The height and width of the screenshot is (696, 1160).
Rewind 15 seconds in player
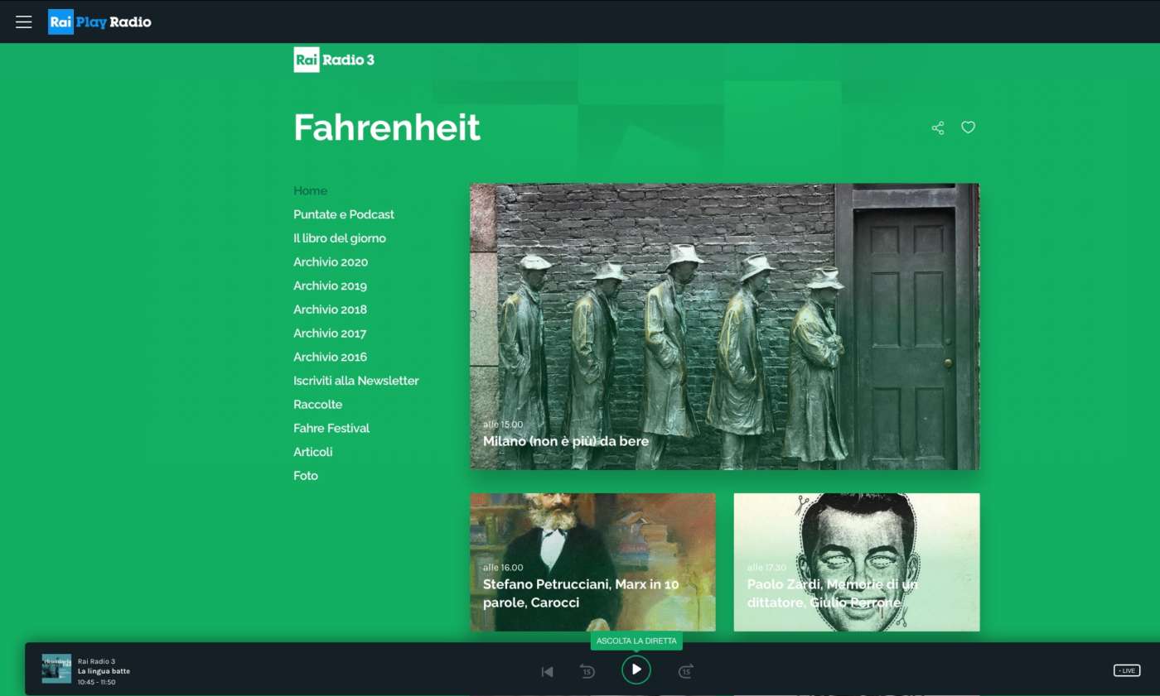tap(587, 670)
